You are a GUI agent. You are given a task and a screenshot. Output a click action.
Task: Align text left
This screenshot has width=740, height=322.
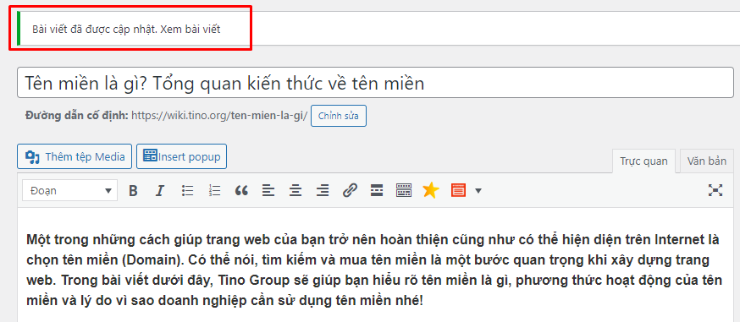pyautogui.click(x=268, y=191)
